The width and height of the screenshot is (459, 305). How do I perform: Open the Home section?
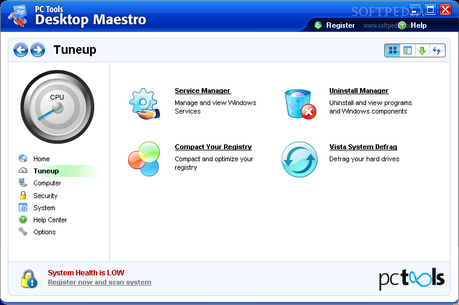click(42, 159)
